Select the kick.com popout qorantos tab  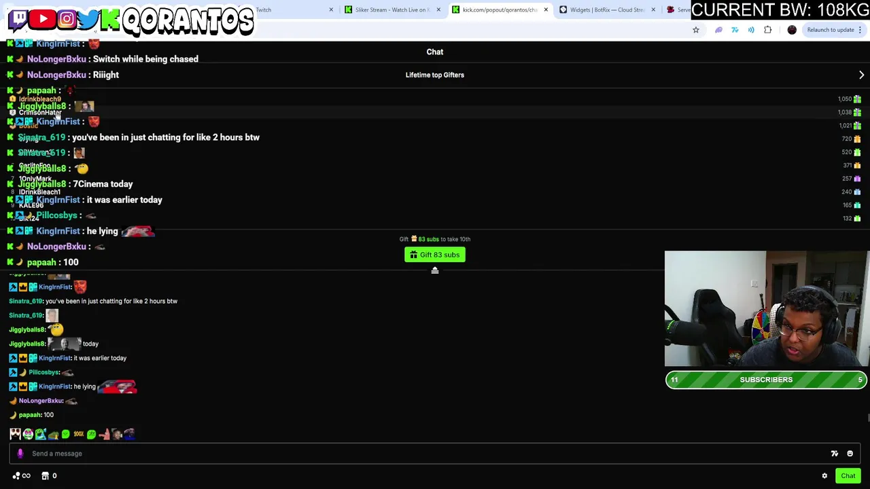click(500, 10)
